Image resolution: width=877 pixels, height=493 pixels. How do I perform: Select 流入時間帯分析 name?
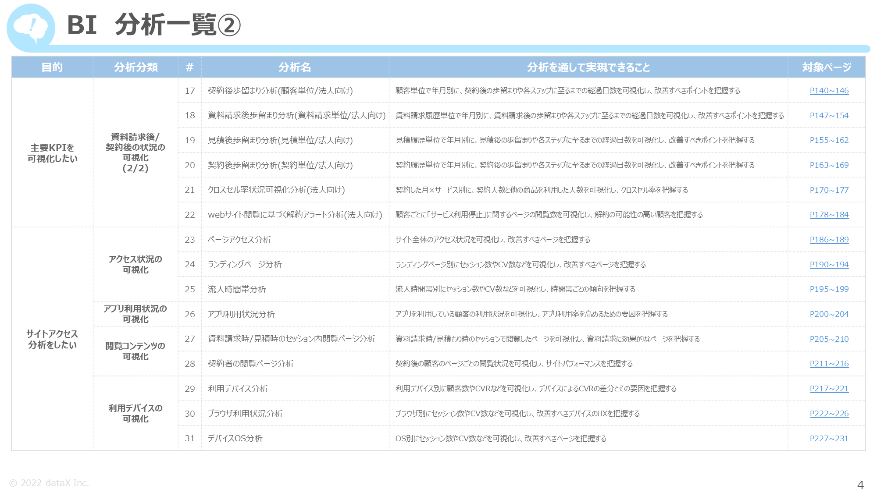237,289
